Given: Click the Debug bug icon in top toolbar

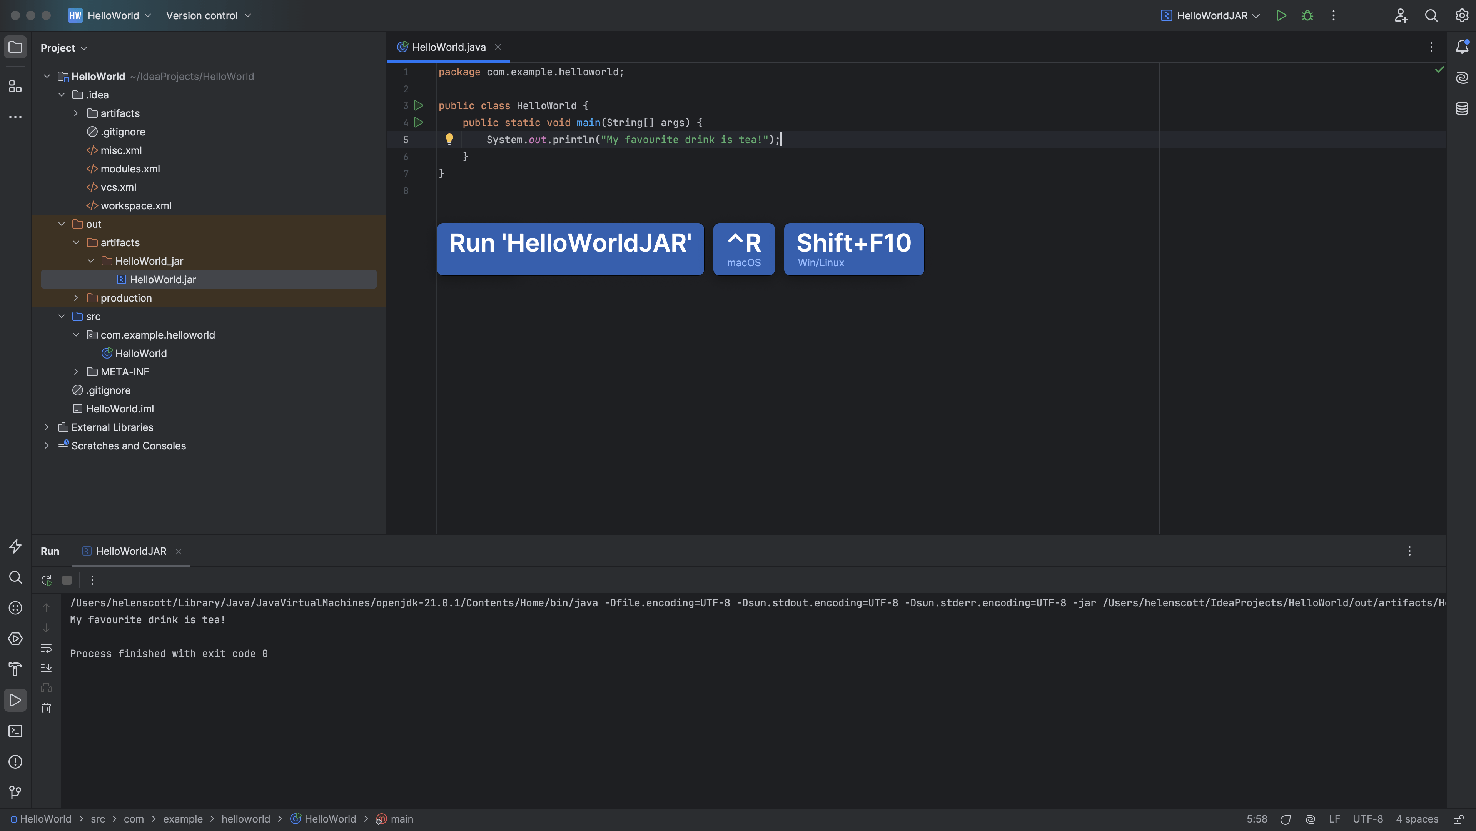Looking at the screenshot, I should click(x=1307, y=15).
